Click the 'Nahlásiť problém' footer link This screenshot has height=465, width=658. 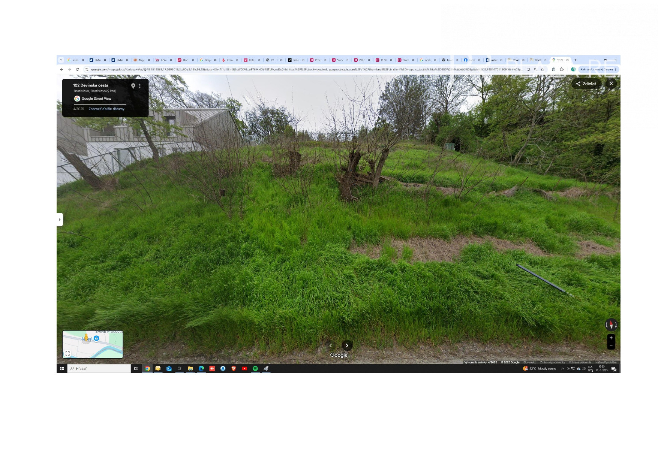pyautogui.click(x=606, y=362)
